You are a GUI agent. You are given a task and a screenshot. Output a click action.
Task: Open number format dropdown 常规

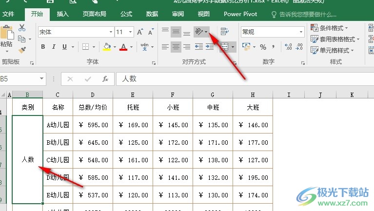(x=301, y=32)
